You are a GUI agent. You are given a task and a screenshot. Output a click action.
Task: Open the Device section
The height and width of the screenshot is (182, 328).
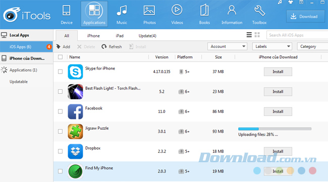coord(67,15)
